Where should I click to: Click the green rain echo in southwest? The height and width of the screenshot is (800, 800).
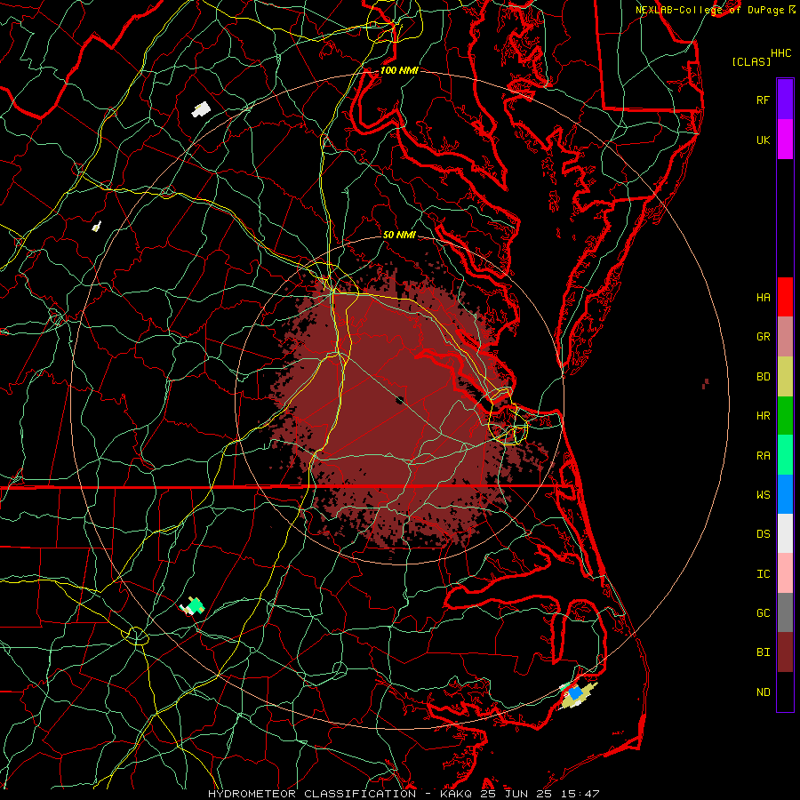click(x=194, y=605)
